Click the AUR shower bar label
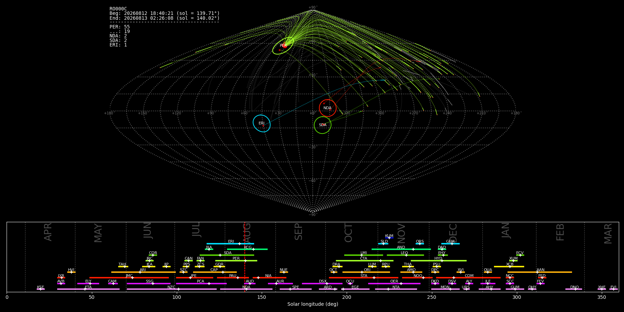 click(x=280, y=281)
